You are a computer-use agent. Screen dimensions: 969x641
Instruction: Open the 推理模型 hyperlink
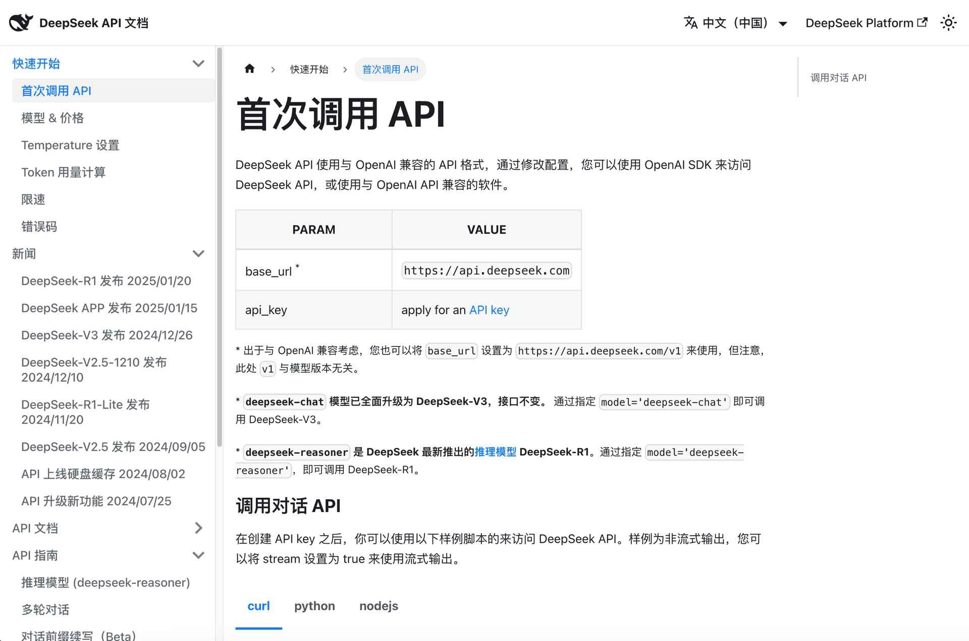[495, 452]
